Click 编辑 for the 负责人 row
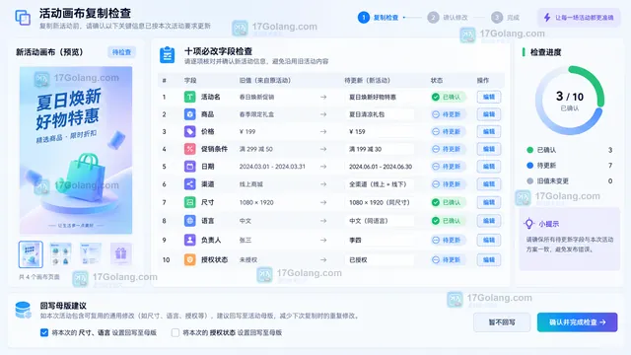 click(489, 240)
